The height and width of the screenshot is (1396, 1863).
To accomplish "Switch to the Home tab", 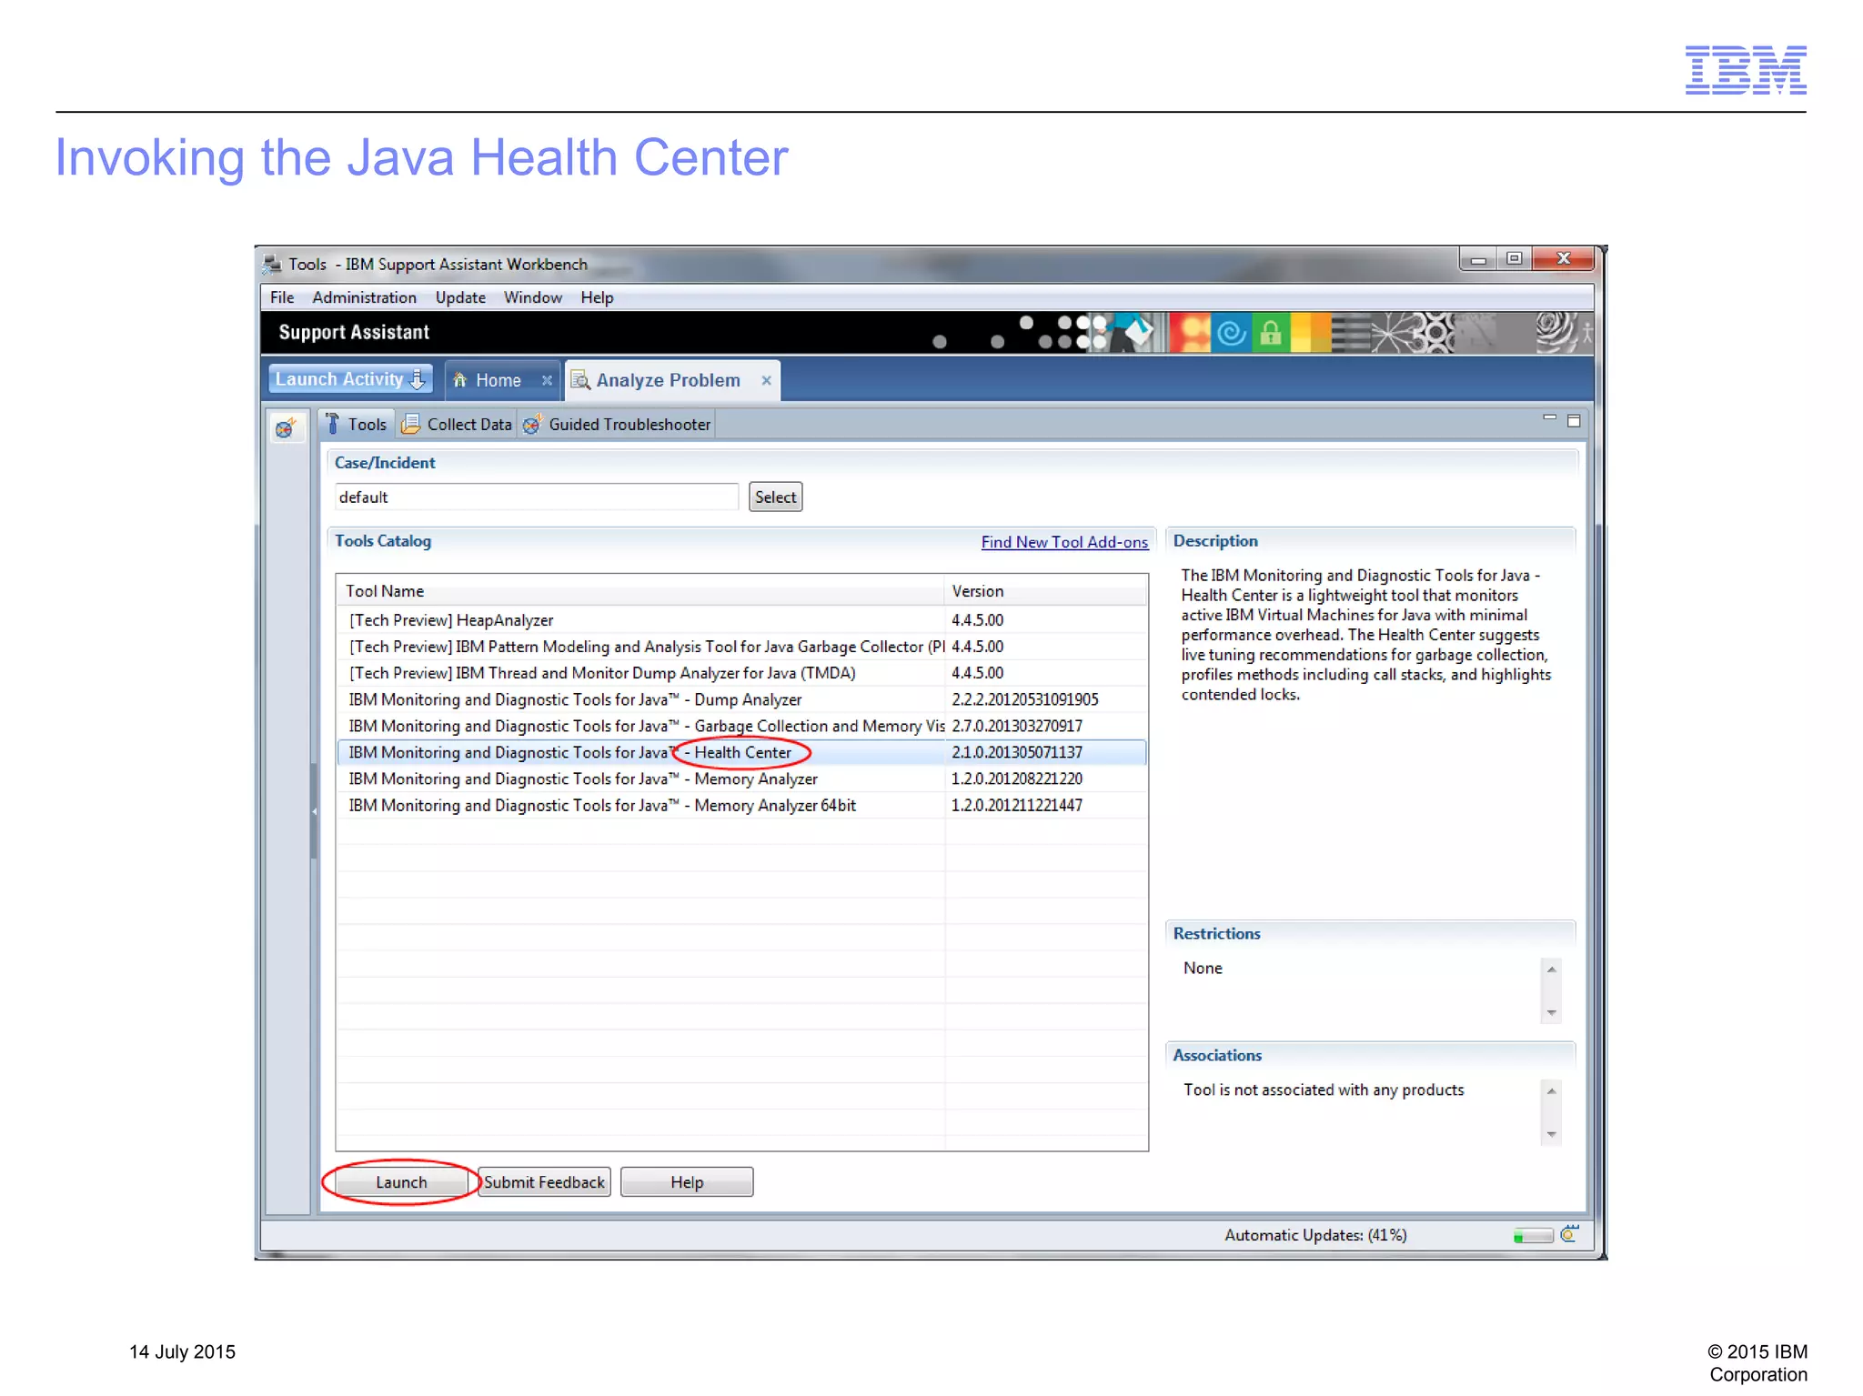I will coord(498,380).
